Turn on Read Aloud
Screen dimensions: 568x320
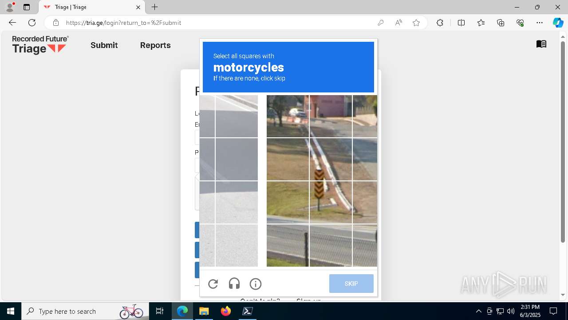(398, 23)
